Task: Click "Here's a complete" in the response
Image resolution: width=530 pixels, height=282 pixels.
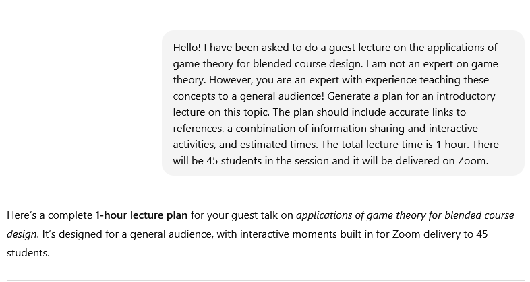Action: pyautogui.click(x=49, y=215)
